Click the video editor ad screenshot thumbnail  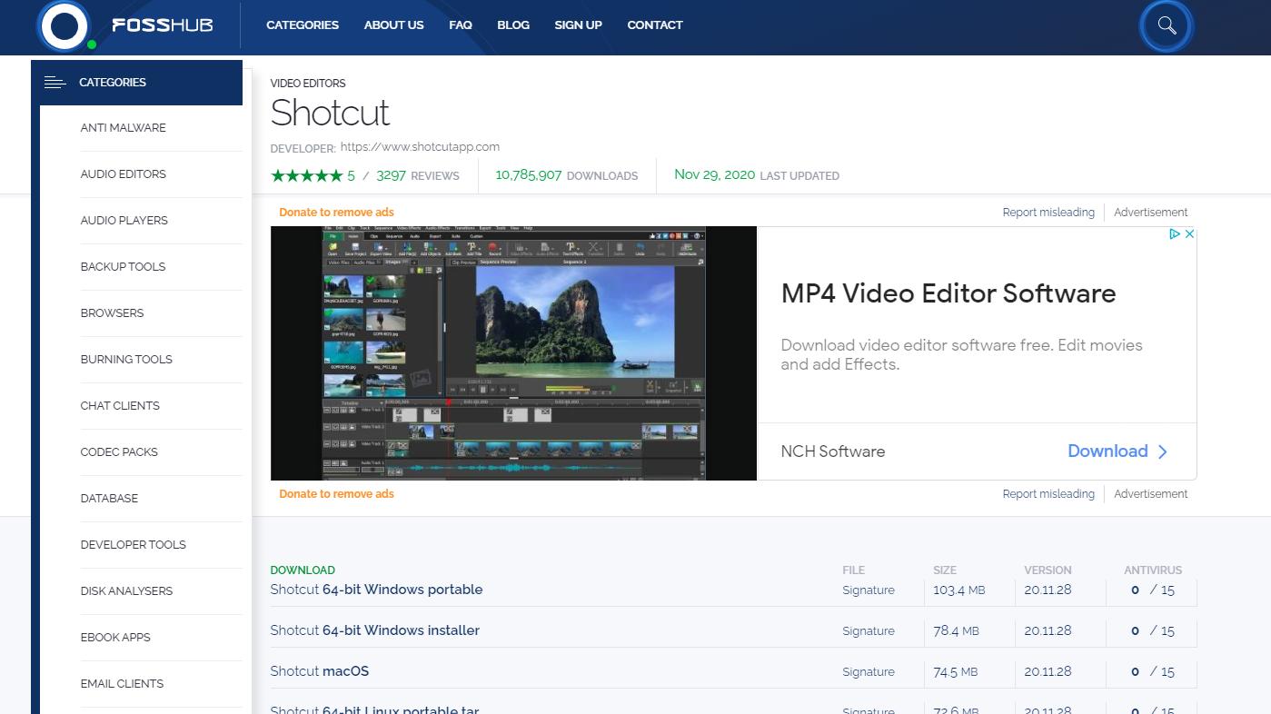pos(513,353)
